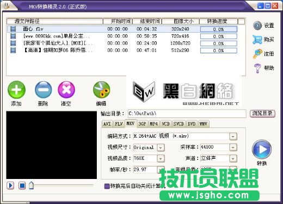Viewport: 283px width, 204px height.
Task: Switch to the WMV tab
Action: tap(204, 124)
